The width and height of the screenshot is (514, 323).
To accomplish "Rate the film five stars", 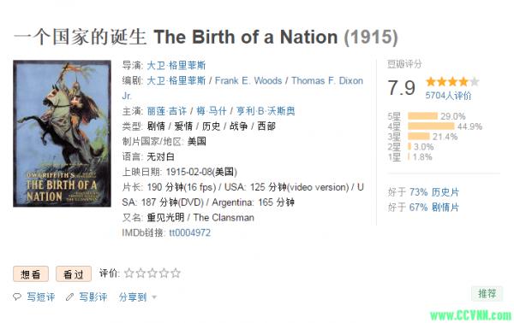I will (176, 273).
